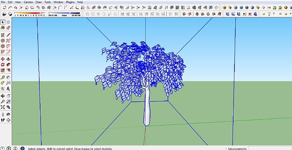The width and height of the screenshot is (292, 150).
Task: Click the Measurements input box
Action: pos(270,148)
